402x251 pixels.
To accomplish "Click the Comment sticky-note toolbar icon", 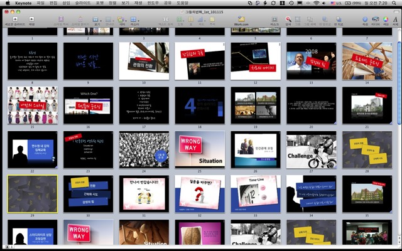I will tap(212, 19).
